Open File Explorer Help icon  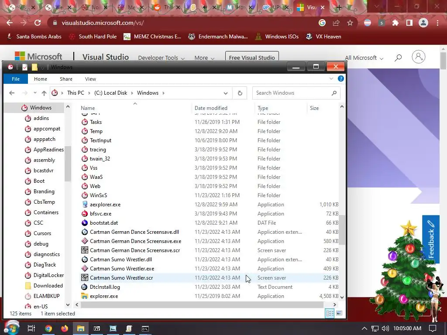point(340,79)
